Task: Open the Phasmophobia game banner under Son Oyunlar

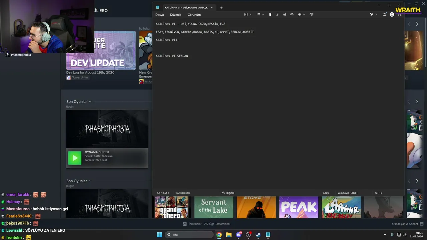Action: [x=107, y=129]
